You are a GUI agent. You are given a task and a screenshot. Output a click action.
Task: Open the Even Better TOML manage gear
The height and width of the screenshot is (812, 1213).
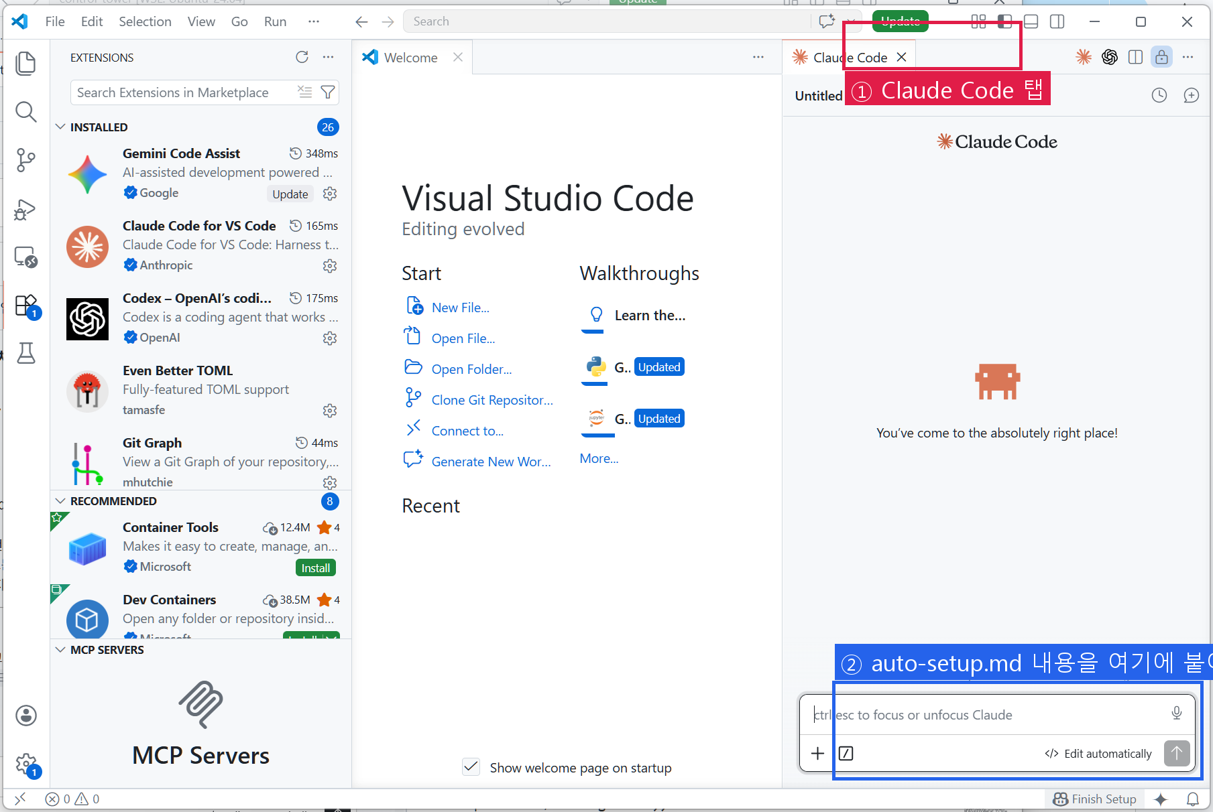point(330,411)
